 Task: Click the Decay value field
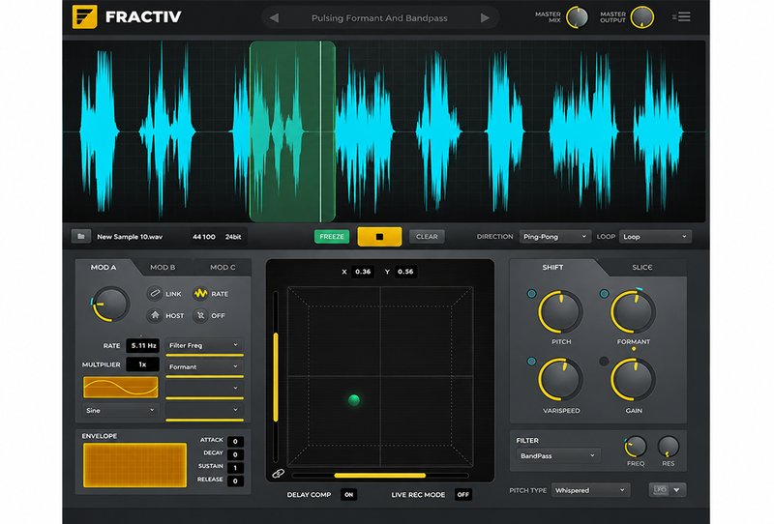pyautogui.click(x=235, y=454)
